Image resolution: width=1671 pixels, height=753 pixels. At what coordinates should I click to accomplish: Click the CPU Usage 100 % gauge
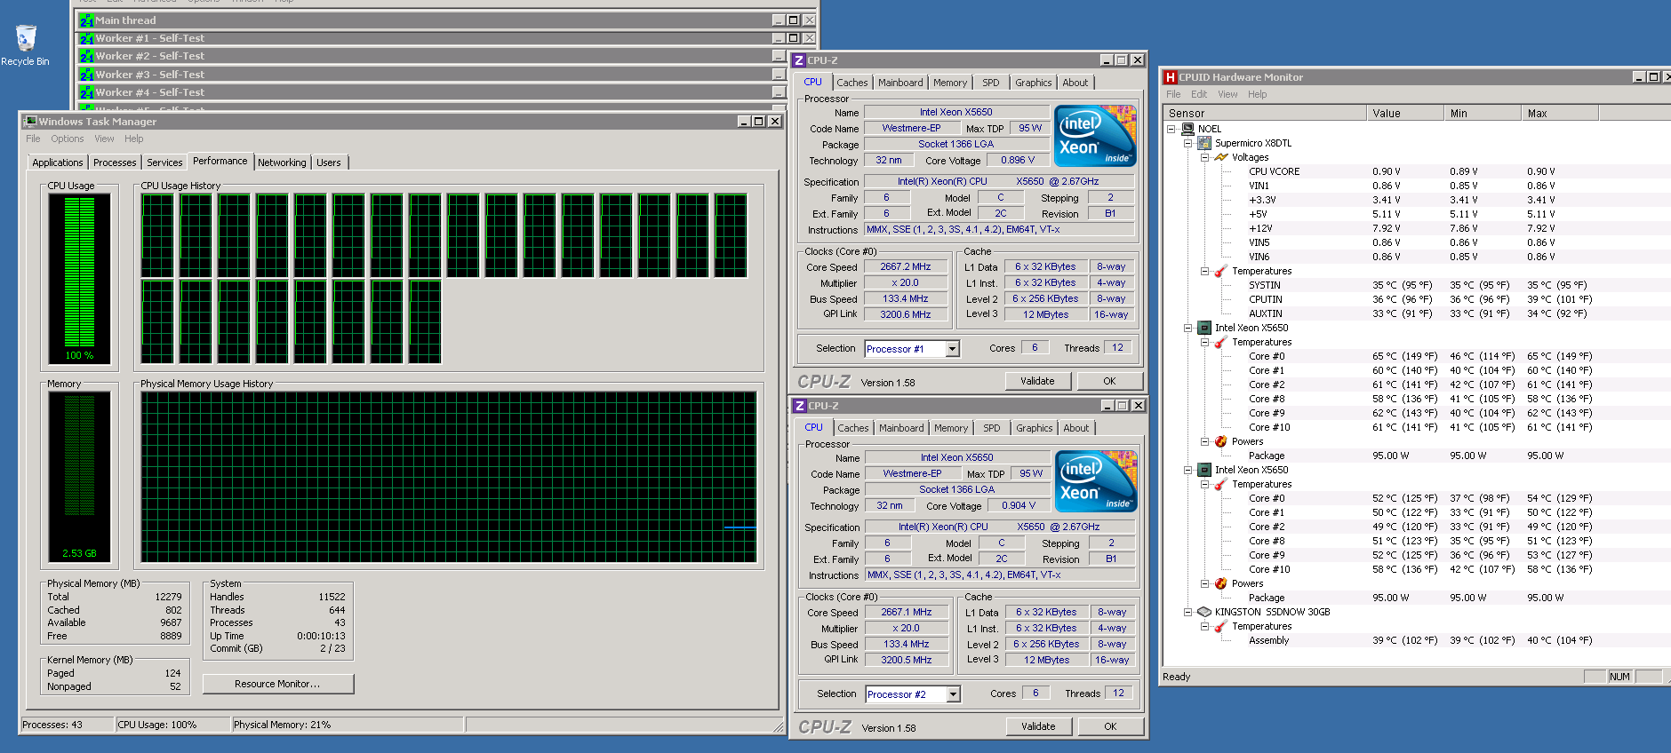[x=79, y=279]
